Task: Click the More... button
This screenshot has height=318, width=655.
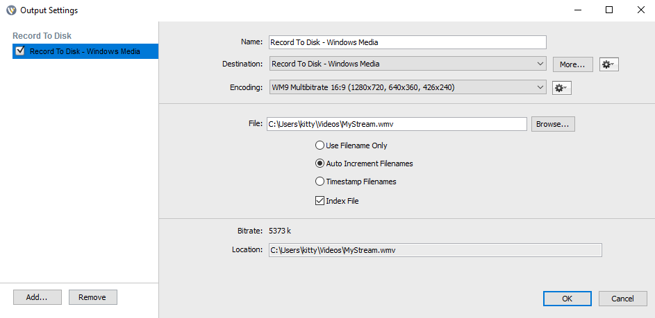Action: (x=573, y=64)
